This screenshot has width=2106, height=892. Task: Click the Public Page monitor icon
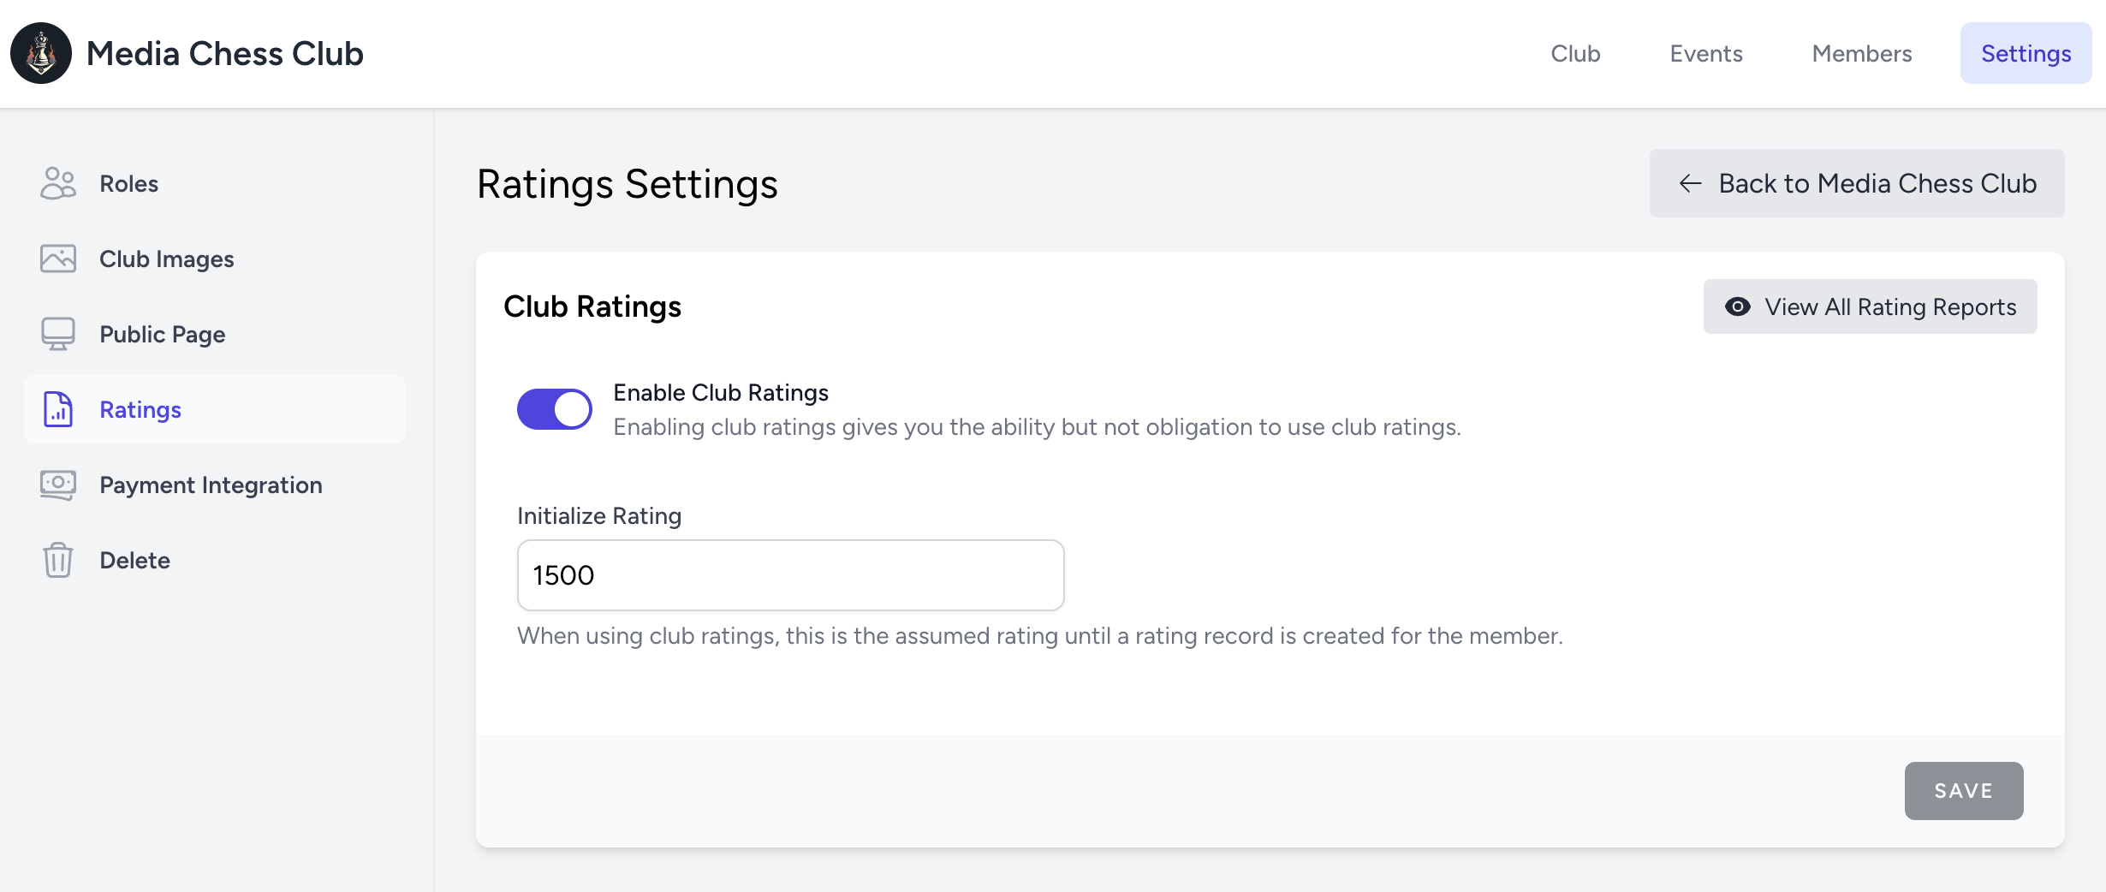58,334
